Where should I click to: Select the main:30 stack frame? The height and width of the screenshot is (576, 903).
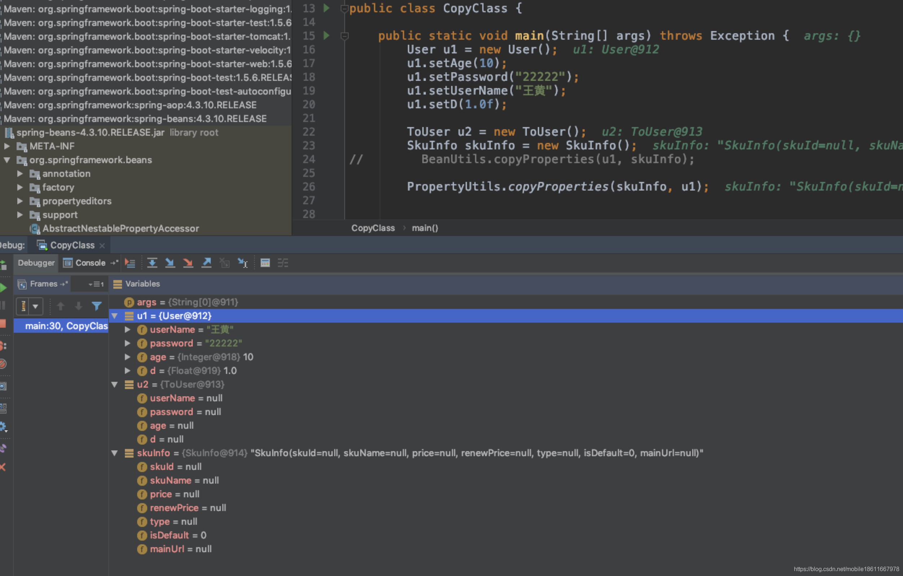[66, 326]
